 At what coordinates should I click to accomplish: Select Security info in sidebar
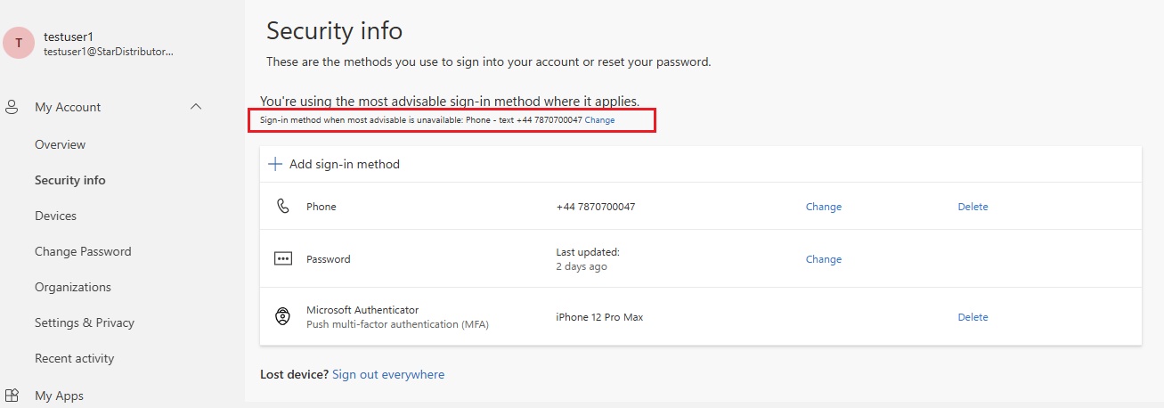[69, 180]
